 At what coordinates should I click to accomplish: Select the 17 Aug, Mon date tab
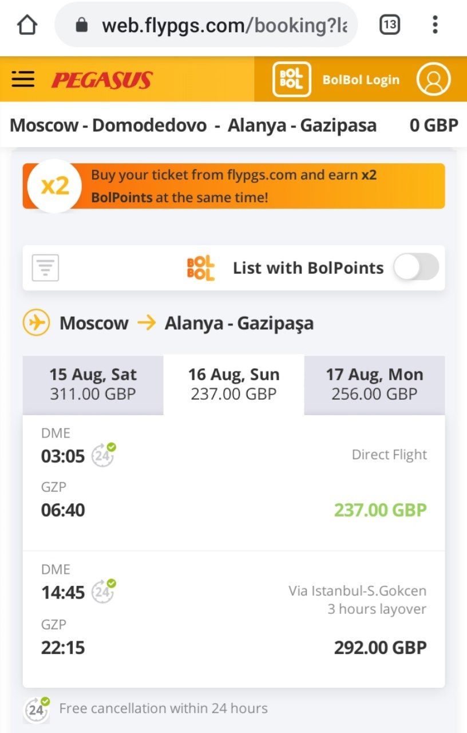[x=374, y=384]
